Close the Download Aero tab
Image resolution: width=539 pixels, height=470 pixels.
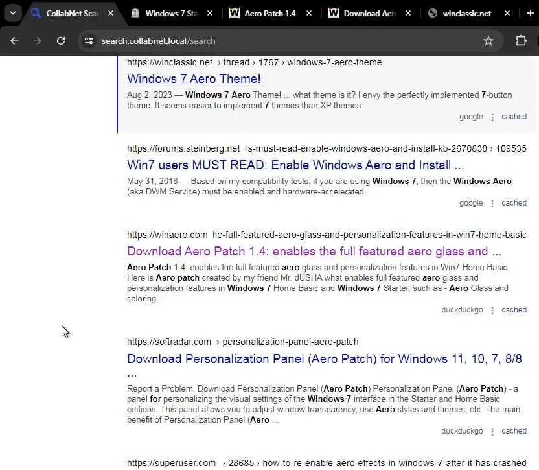point(408,14)
